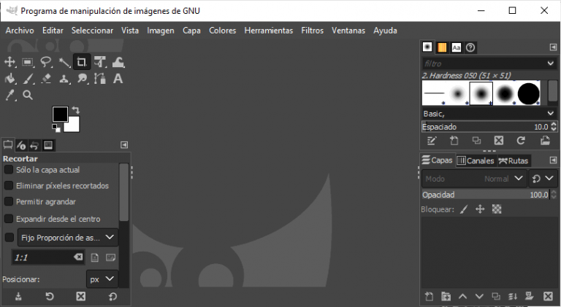This screenshot has width=561, height=307.
Task: Refresh the brushes list
Action: (521, 141)
